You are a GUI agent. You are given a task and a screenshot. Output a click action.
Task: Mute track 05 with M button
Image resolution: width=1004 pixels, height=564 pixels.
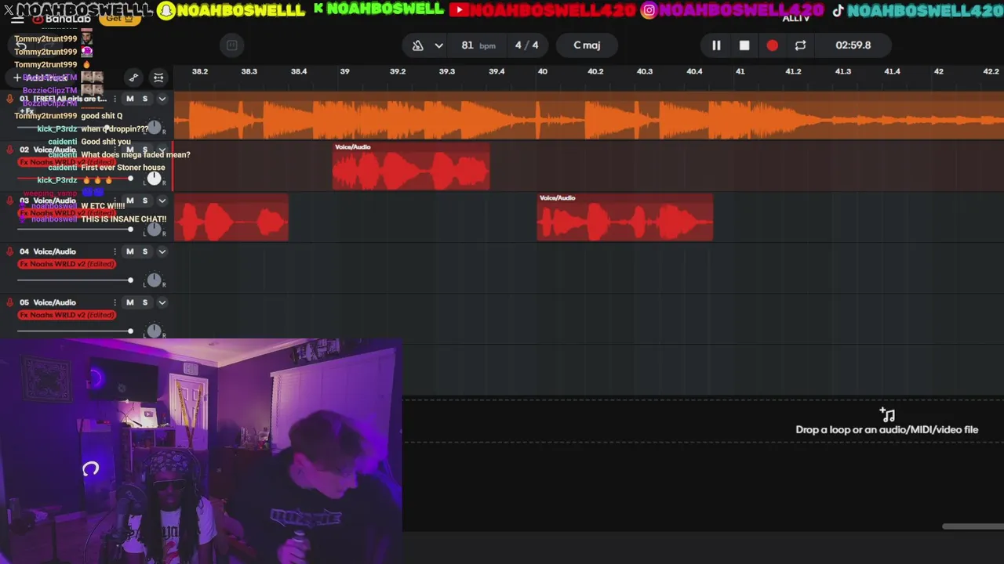coord(130,302)
